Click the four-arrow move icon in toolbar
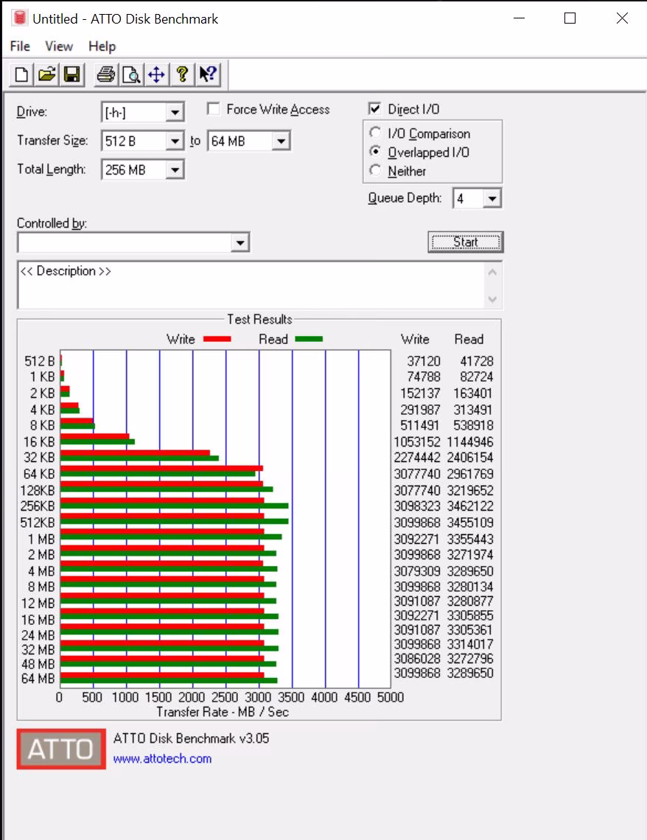This screenshot has width=647, height=840. 156,74
